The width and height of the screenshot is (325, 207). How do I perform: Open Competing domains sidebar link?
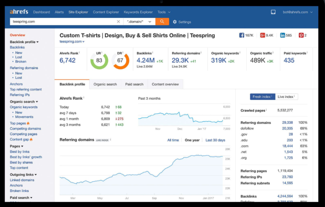[x=25, y=128]
